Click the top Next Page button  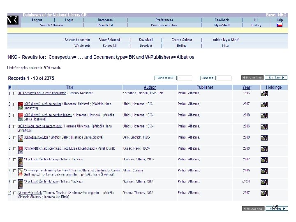click(x=276, y=78)
